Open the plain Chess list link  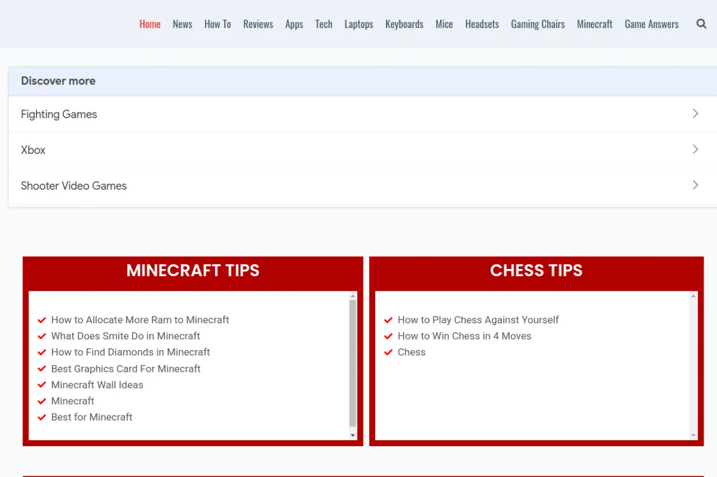(412, 352)
